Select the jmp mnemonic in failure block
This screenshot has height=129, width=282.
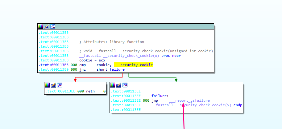[155, 100]
